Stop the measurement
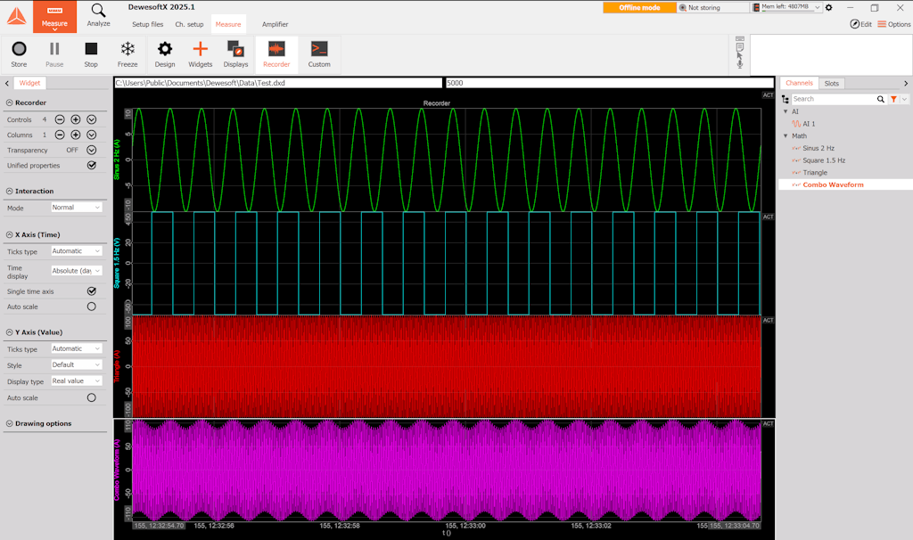This screenshot has width=913, height=540. 91,54
